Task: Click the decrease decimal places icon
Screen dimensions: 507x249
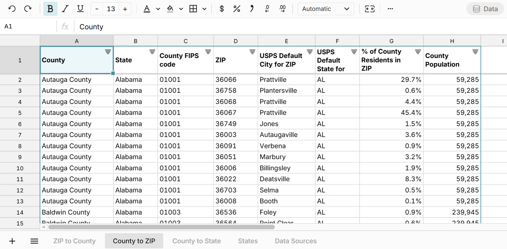Action: pyautogui.click(x=267, y=9)
